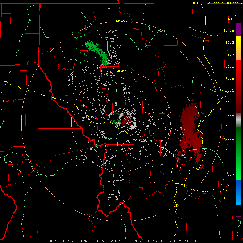Click the 61.2 scale value
The width and height of the screenshot is (243, 243).
pyautogui.click(x=230, y=66)
